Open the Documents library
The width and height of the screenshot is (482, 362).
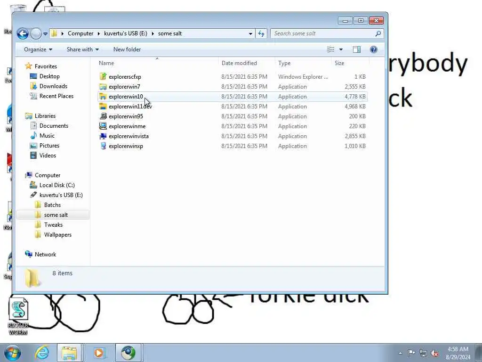tap(54, 125)
